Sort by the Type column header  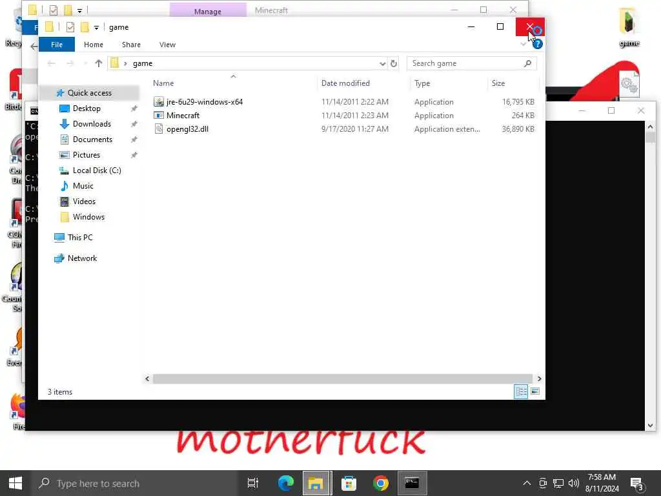422,83
